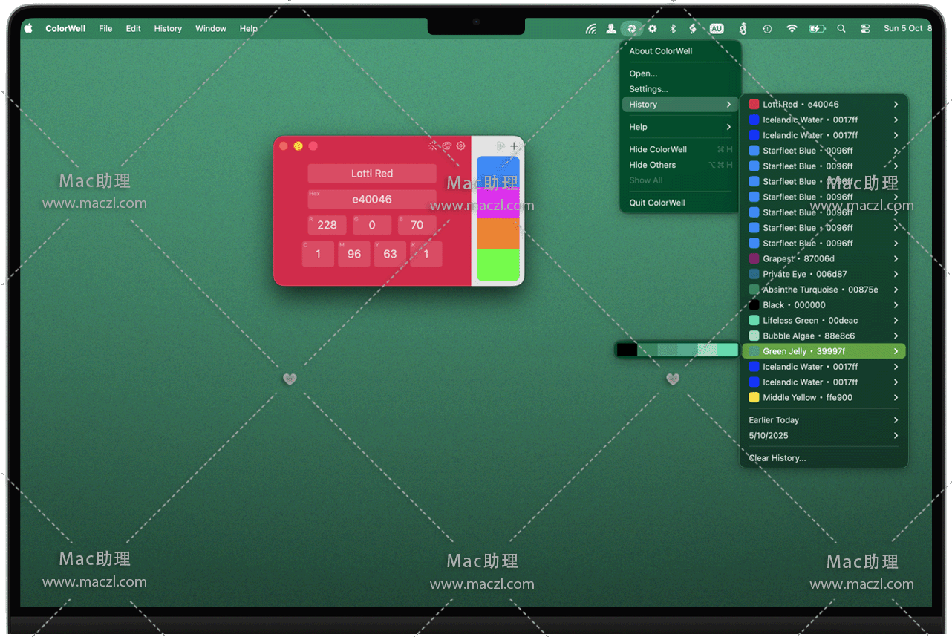Image resolution: width=952 pixels, height=637 pixels.
Task: Expand the 5/10/2025 history submenu
Action: click(823, 436)
